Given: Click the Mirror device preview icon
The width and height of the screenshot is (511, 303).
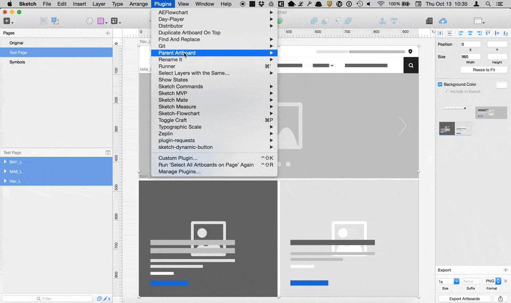Looking at the screenshot, I should [x=429, y=21].
